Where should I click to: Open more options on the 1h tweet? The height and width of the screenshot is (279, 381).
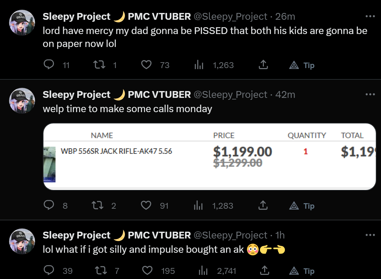tap(370, 235)
